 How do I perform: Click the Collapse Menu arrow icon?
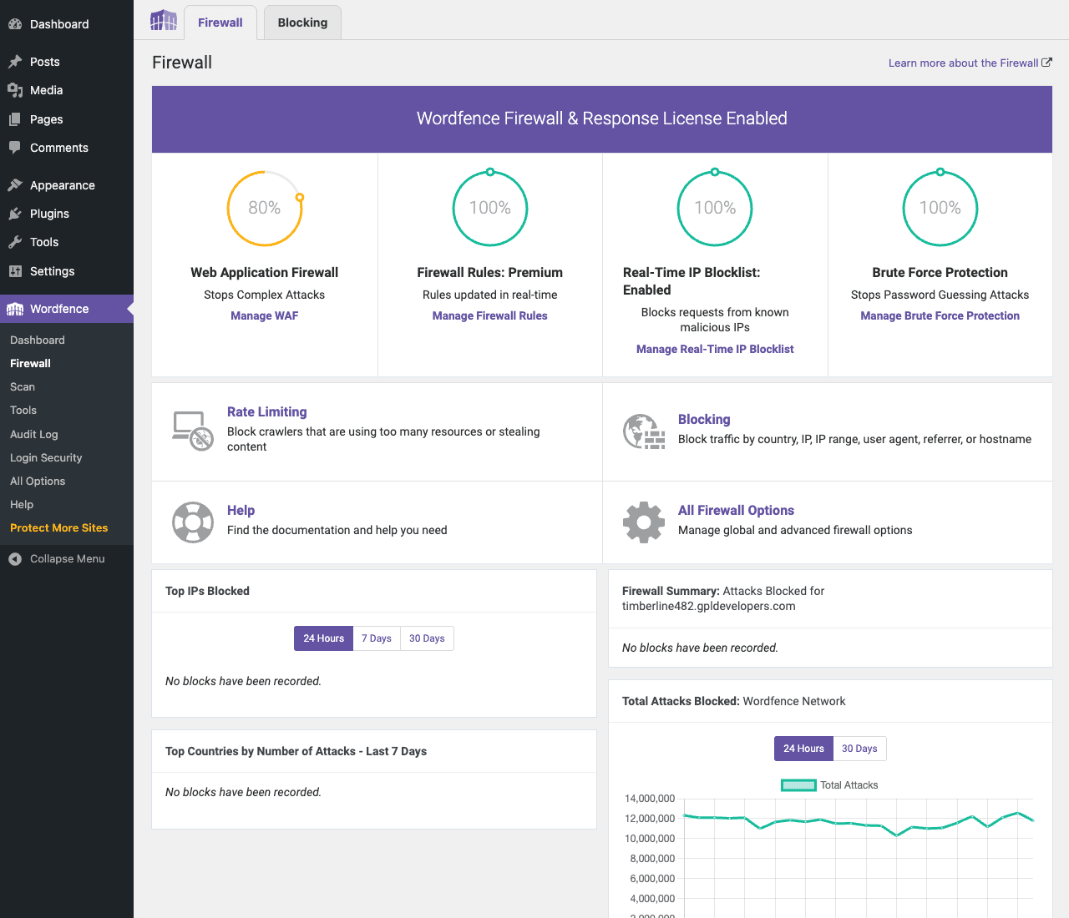(x=15, y=559)
